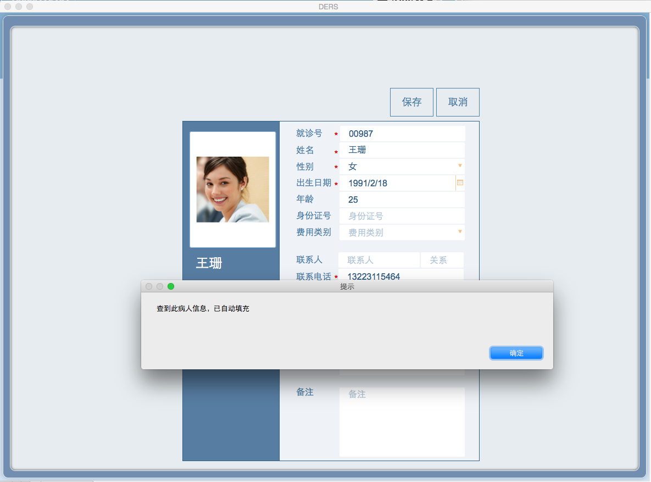Click the 出生日期 field showing 1991/2/18

[x=397, y=183]
